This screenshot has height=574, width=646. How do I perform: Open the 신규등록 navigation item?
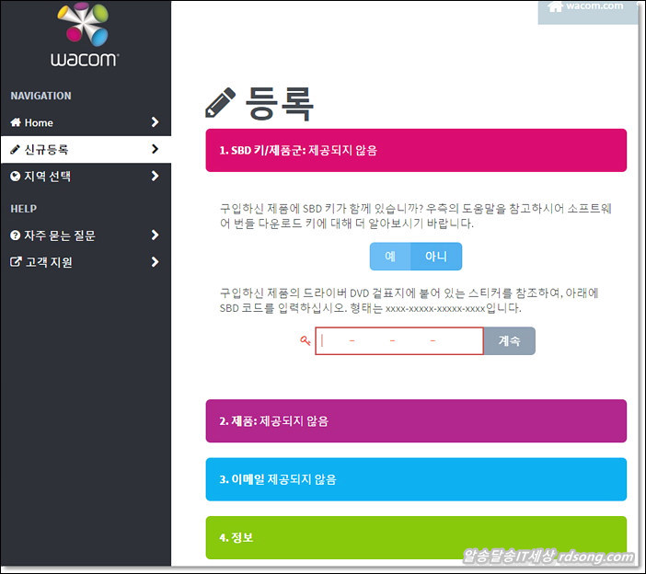tap(47, 149)
